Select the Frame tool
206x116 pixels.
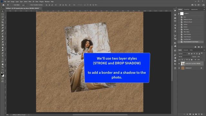click(x=3, y=25)
